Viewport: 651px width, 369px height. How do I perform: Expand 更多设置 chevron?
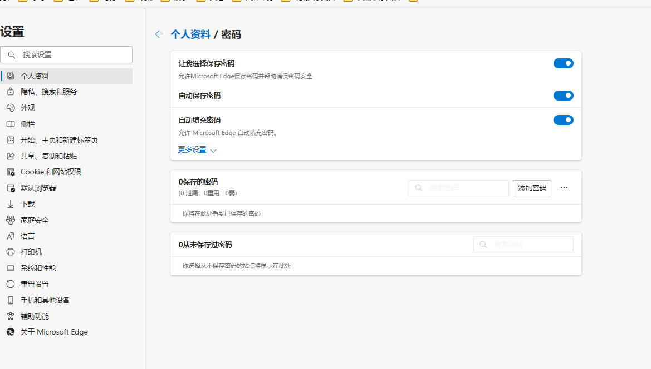pyautogui.click(x=213, y=151)
